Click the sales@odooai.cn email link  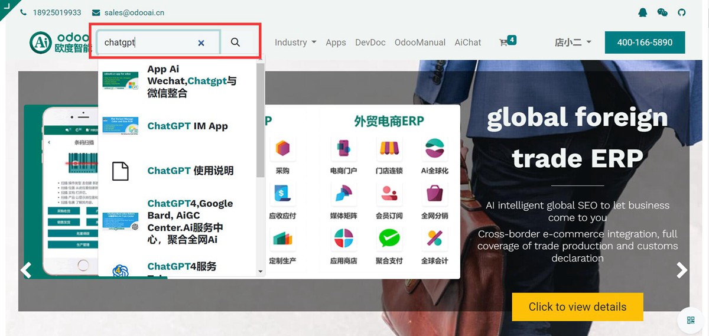(135, 12)
